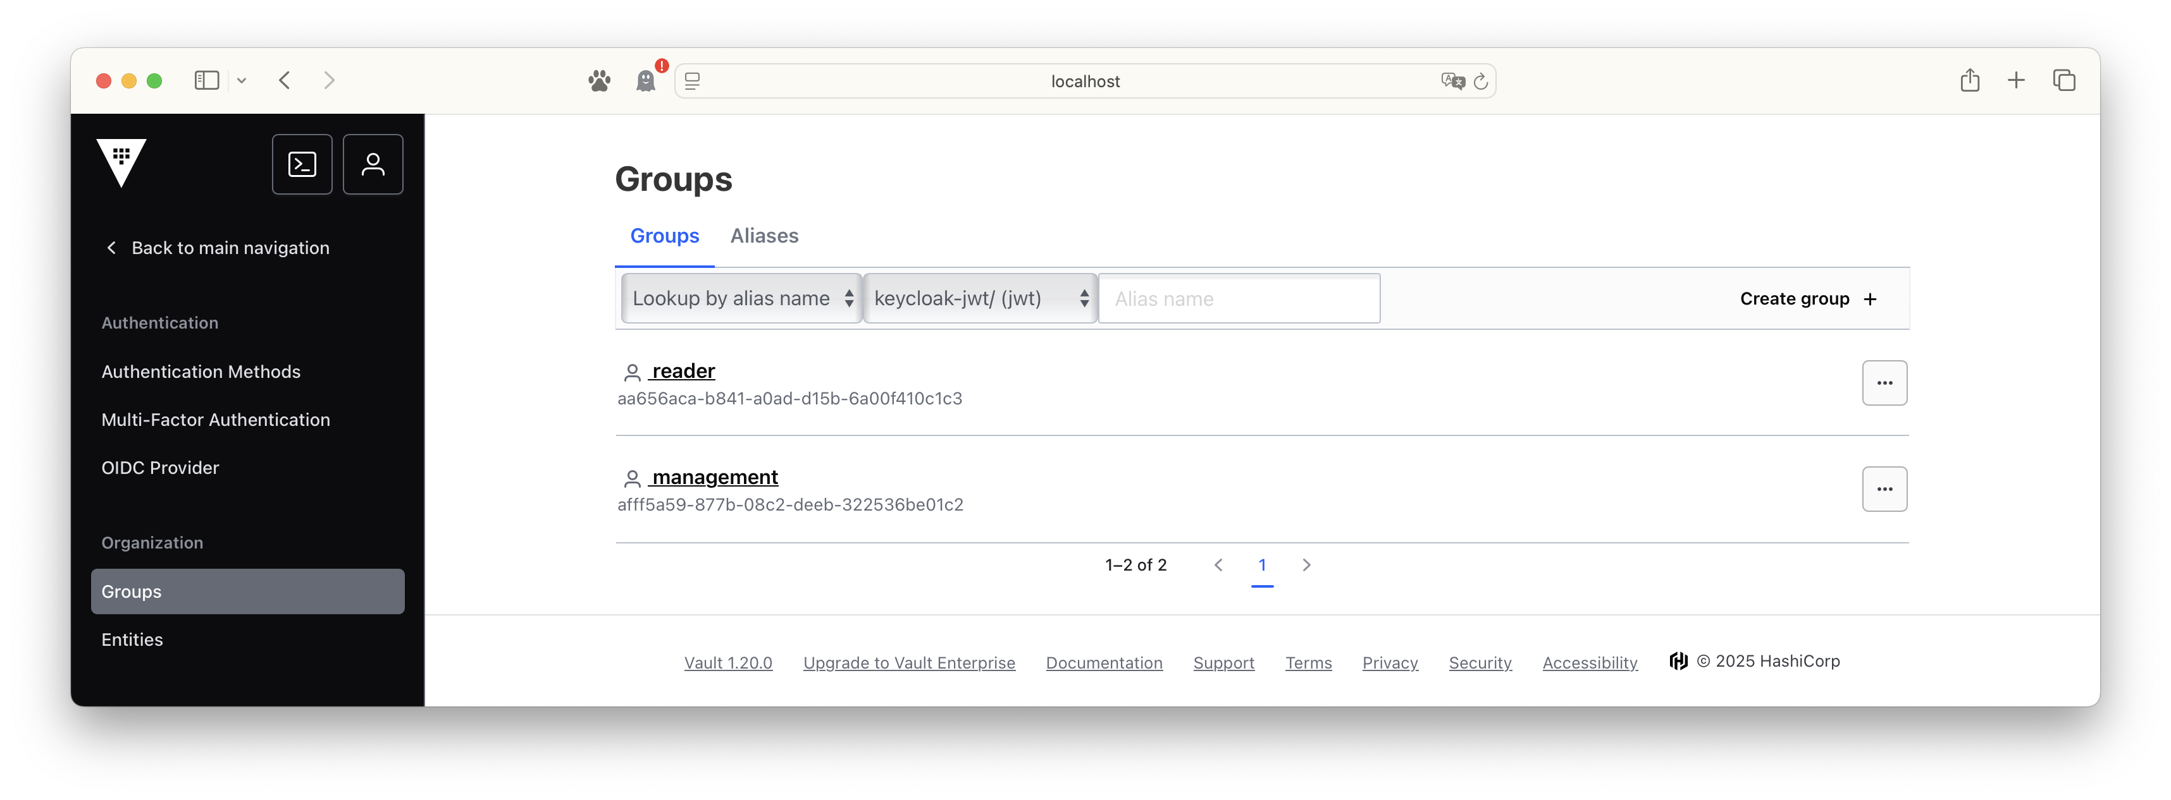Switch to the Aliases tab

coord(764,236)
